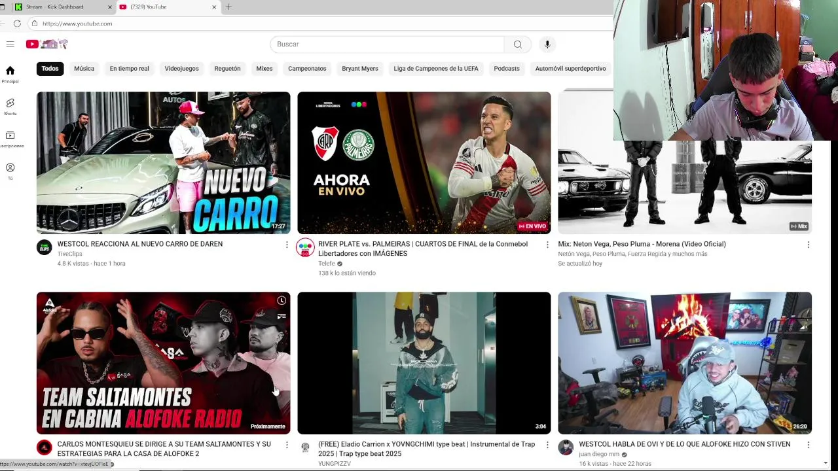Select the Campeonatos filter chip
The width and height of the screenshot is (838, 471).
(307, 69)
